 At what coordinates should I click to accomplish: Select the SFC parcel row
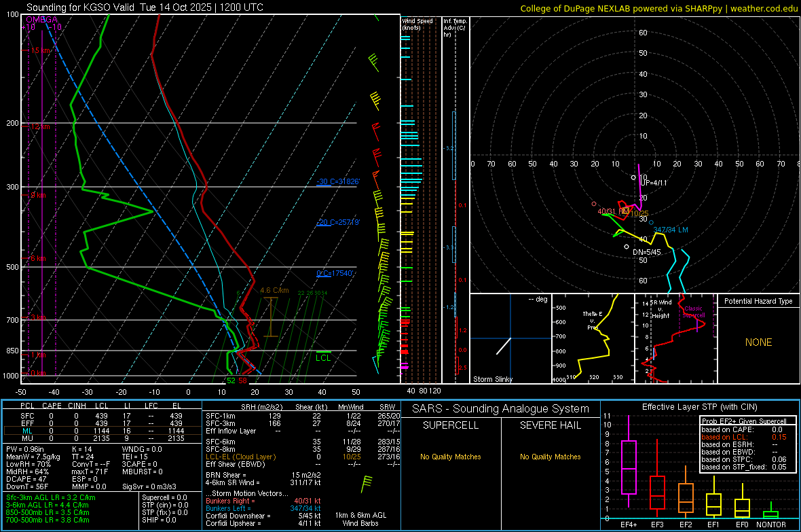pyautogui.click(x=103, y=416)
